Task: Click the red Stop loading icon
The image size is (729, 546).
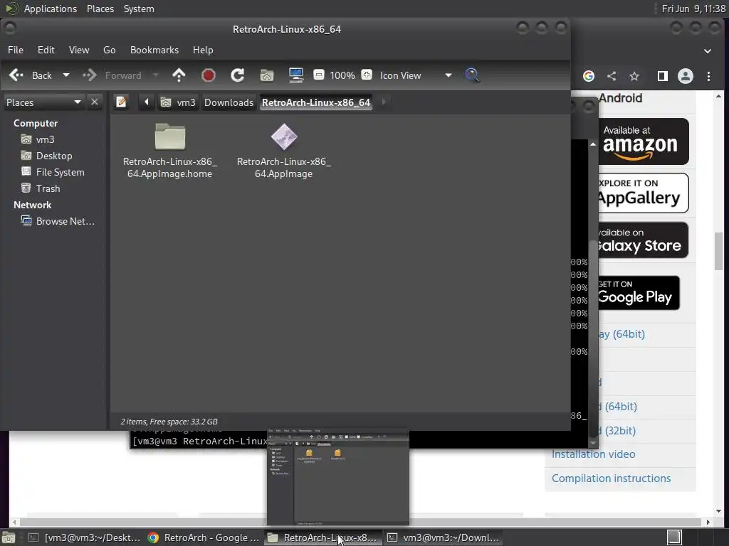Action: [x=209, y=75]
